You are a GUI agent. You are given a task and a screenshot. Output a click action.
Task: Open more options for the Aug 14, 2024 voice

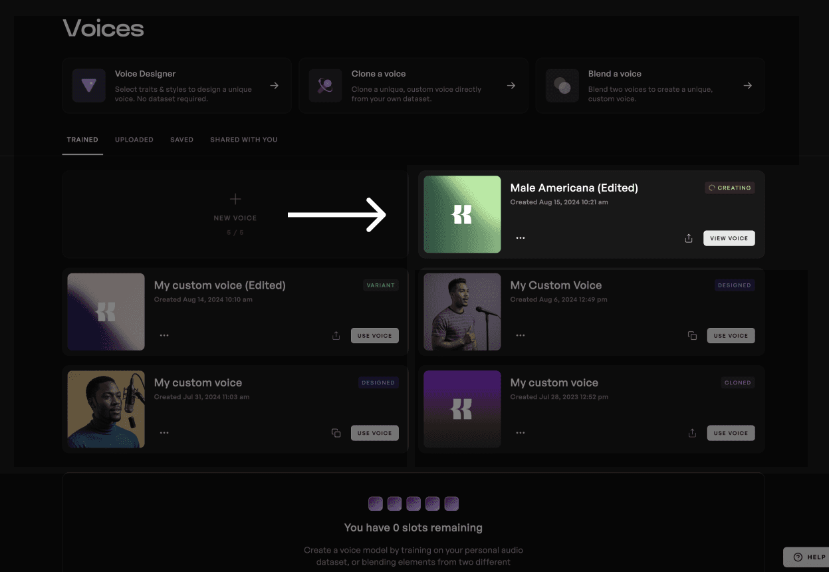[x=164, y=336]
